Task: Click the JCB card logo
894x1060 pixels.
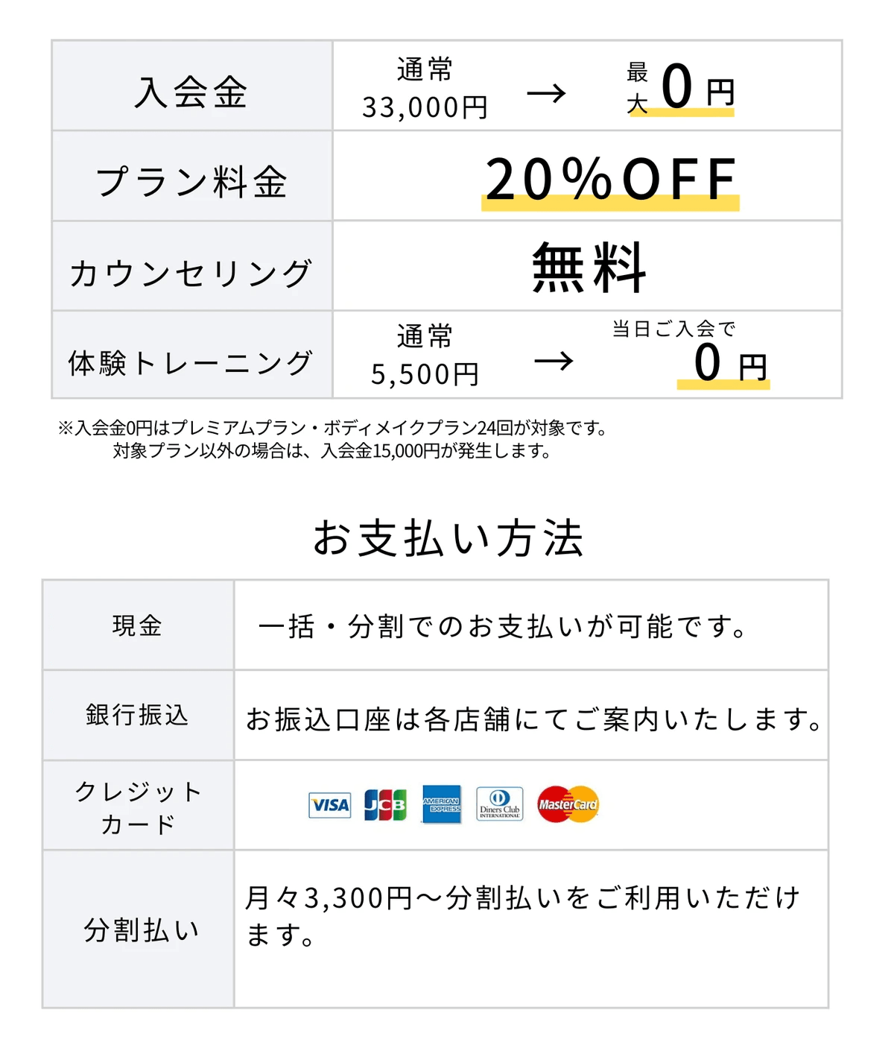Action: point(385,805)
